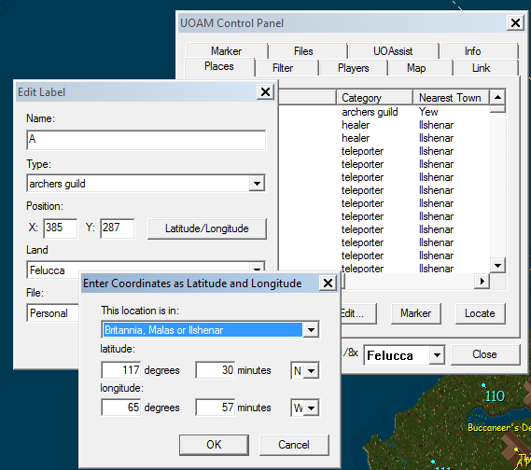Click the Close button in Control Panel

tap(485, 354)
